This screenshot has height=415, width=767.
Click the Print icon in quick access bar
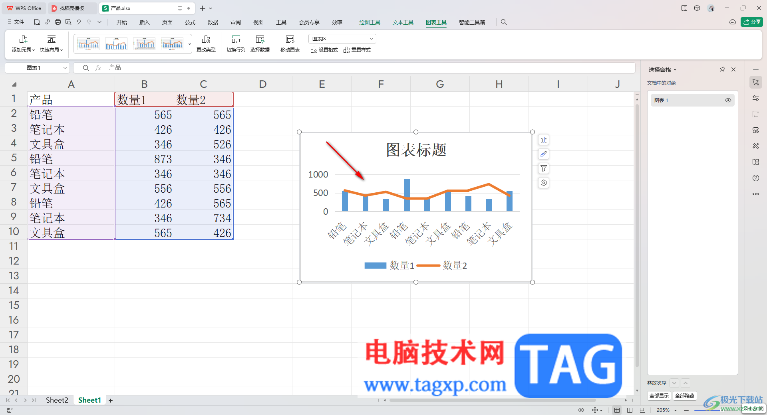(x=58, y=22)
